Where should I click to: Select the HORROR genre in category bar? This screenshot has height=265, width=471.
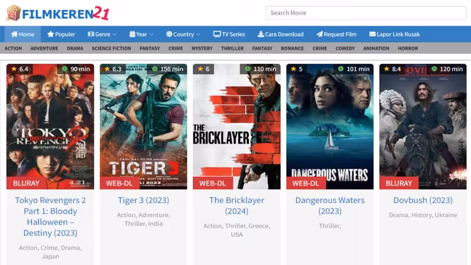(x=408, y=48)
